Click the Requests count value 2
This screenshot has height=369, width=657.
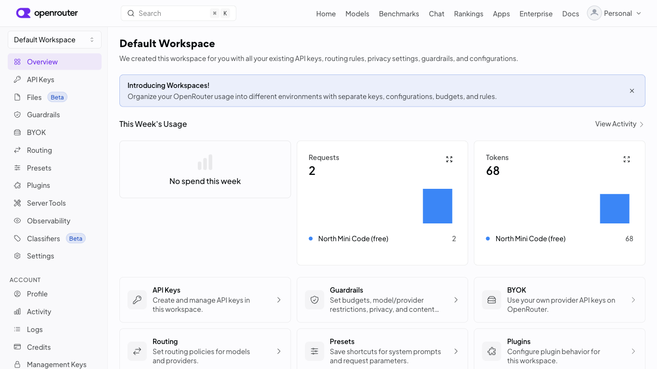[x=312, y=171]
